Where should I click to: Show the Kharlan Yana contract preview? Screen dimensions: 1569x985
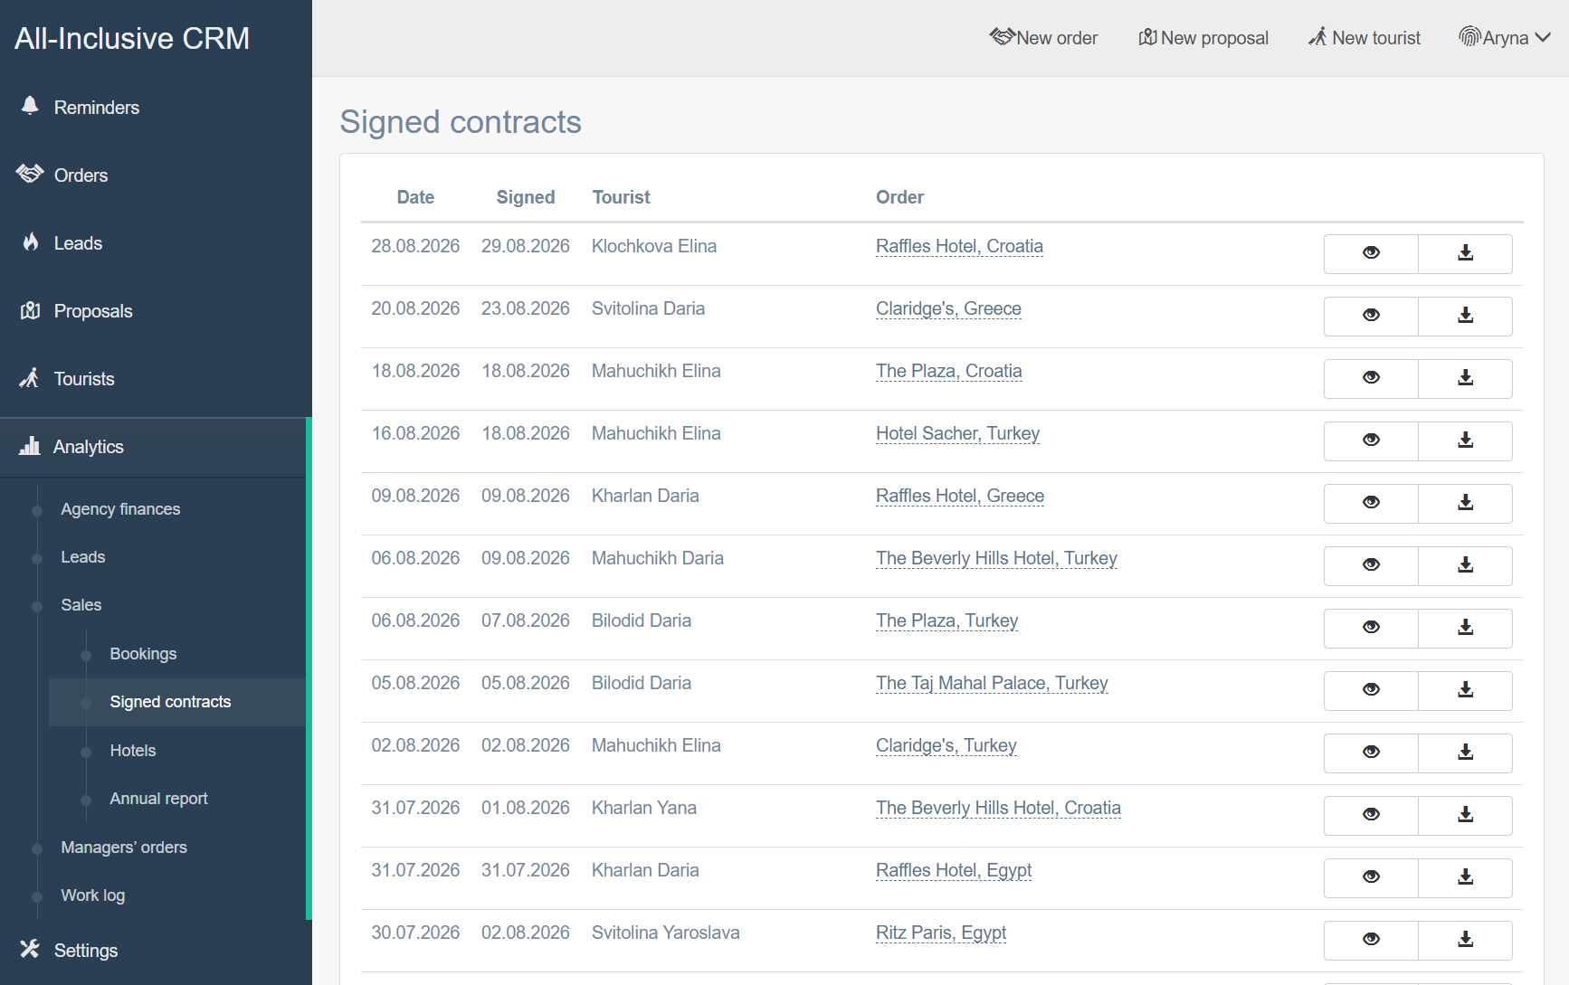click(x=1371, y=815)
